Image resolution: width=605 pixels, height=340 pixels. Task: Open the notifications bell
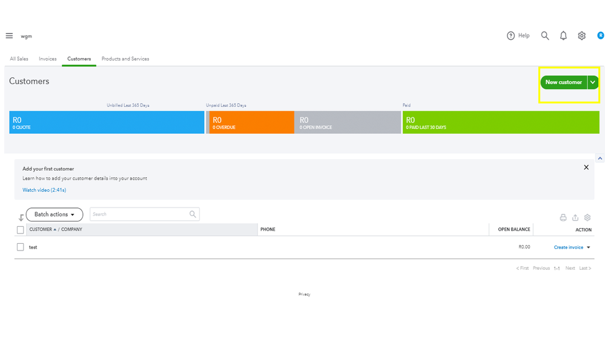tap(563, 36)
